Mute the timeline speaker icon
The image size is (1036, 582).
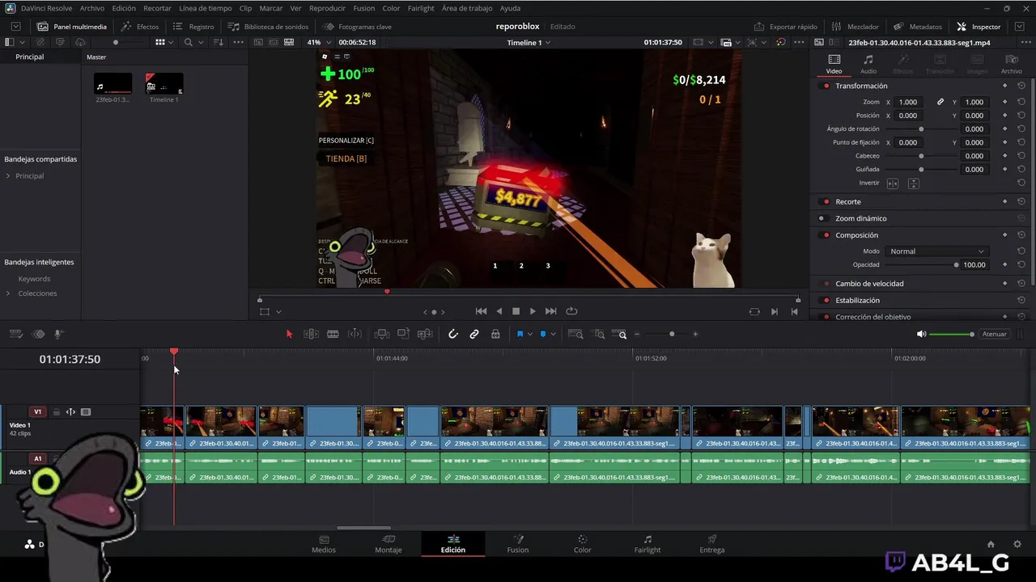pos(921,334)
